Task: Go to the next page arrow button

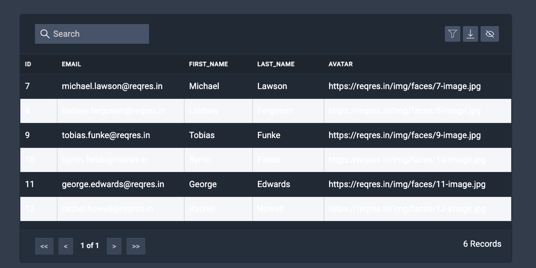Action: point(114,246)
